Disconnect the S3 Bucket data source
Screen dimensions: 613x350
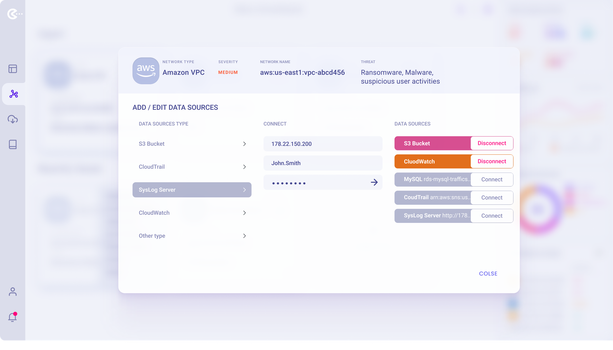(x=491, y=143)
